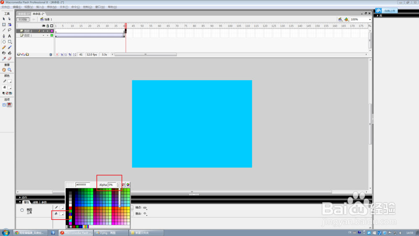Toggle snap to objects magnet option
The height and width of the screenshot is (236, 419).
pos(9,105)
